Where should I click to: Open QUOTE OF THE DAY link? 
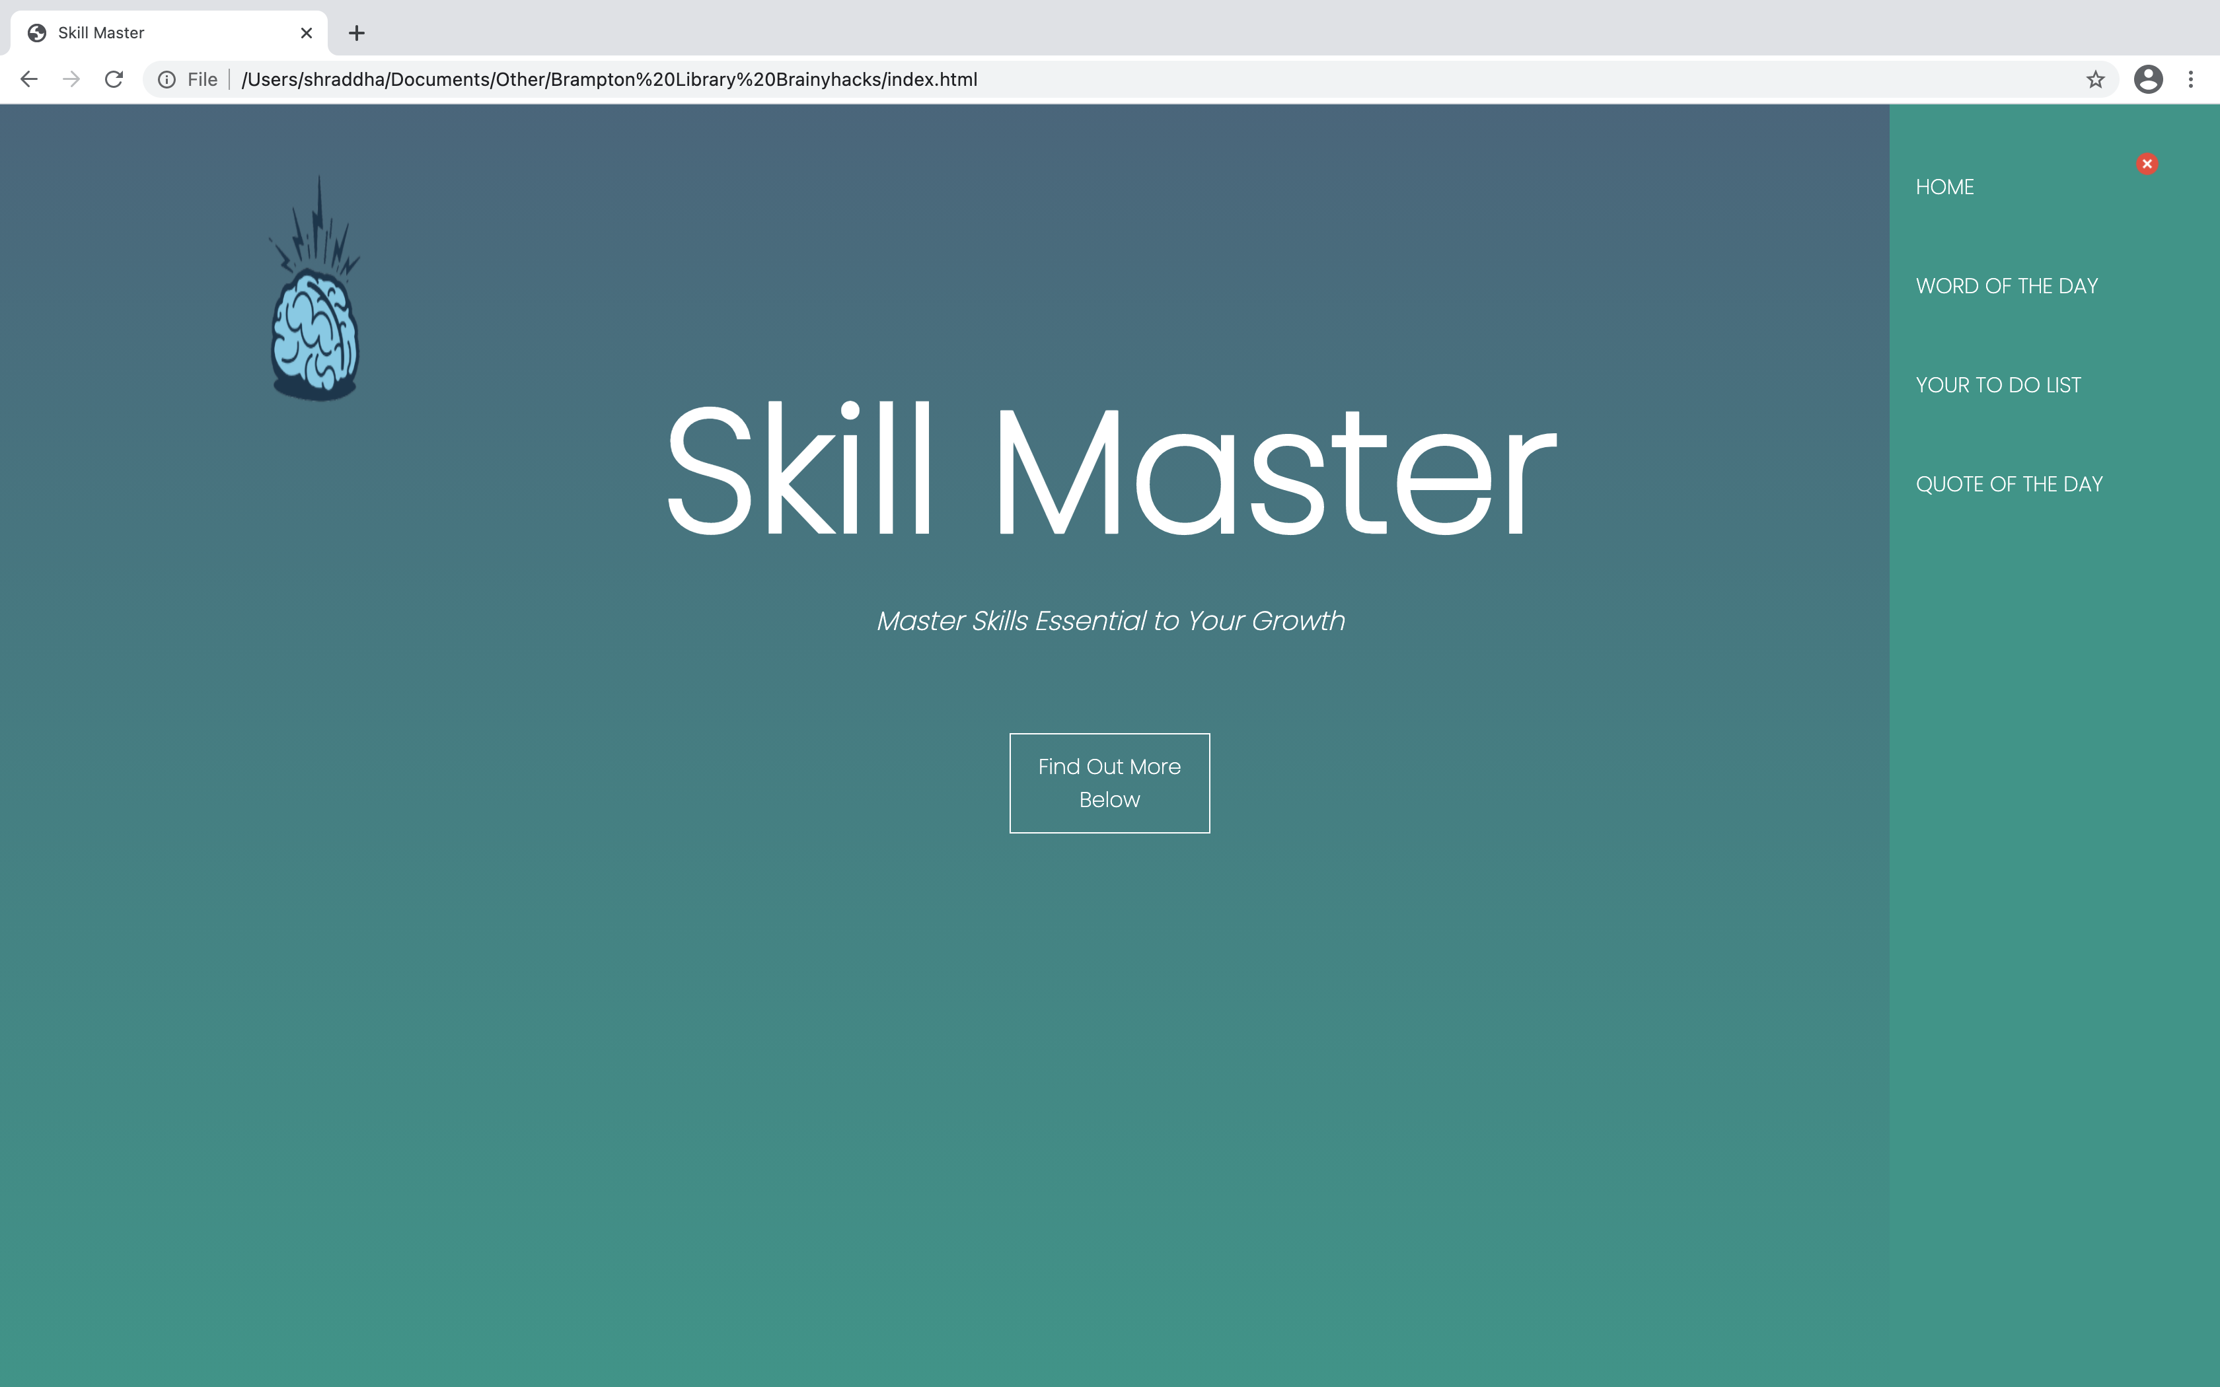tap(2009, 484)
